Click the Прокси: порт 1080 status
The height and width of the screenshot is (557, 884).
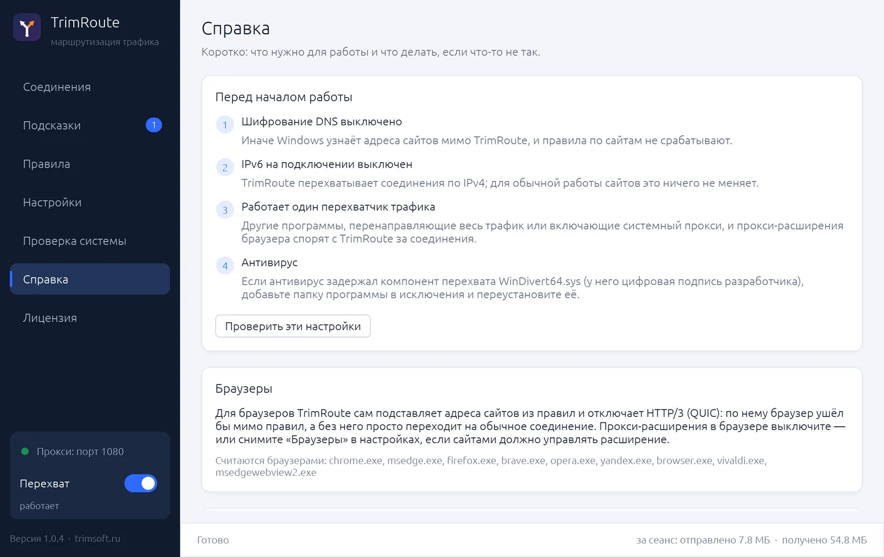pos(80,451)
